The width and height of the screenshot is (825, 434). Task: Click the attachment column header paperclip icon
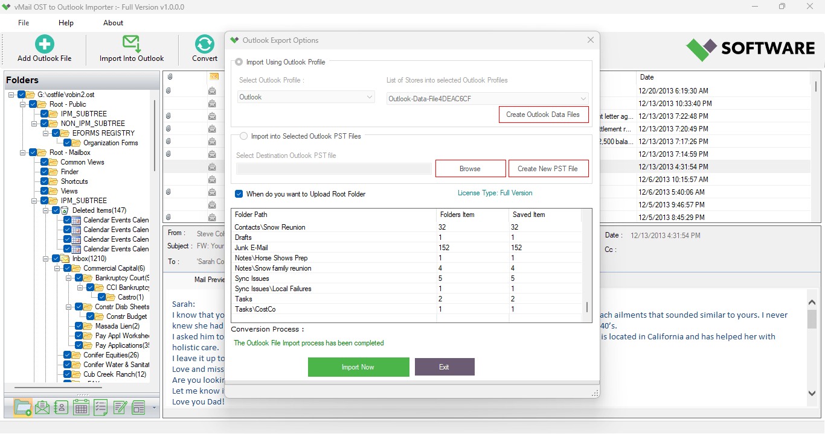(170, 77)
